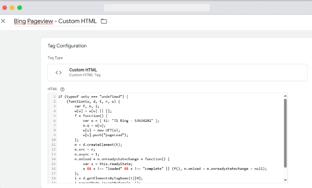Click the scroll down arrow of code editor
The width and height of the screenshot is (312, 188).
285,180
